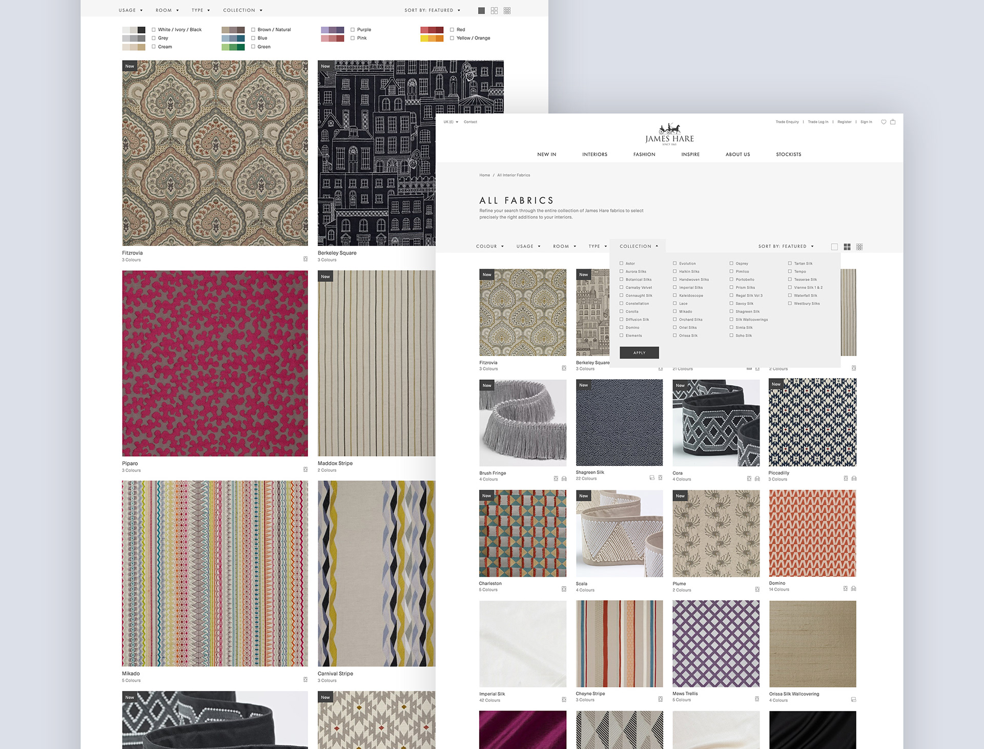Select dense grid view icon in back window
This screenshot has height=749, width=984.
tap(507, 10)
